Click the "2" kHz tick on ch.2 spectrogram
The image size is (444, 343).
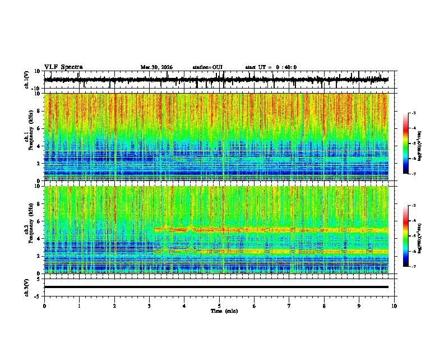tap(39, 256)
